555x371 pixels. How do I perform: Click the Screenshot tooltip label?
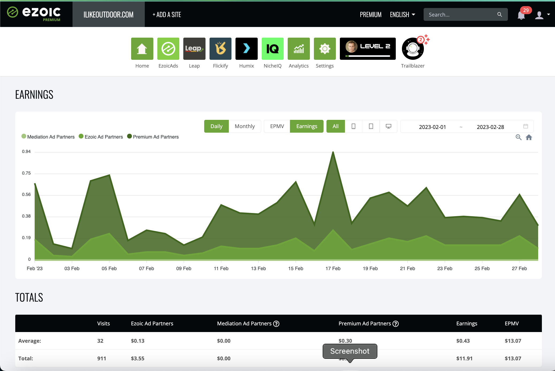pyautogui.click(x=350, y=351)
